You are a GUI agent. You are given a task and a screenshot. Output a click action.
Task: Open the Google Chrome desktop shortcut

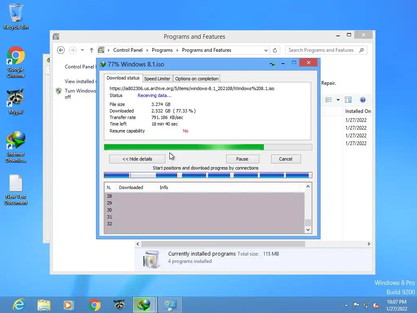coord(16,62)
